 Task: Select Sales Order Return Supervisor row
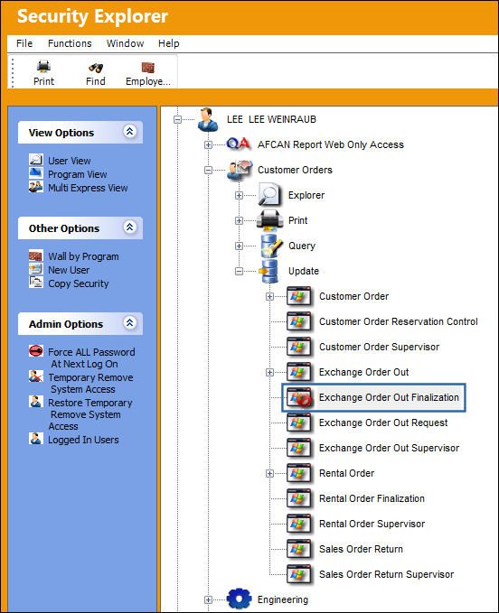click(386, 575)
